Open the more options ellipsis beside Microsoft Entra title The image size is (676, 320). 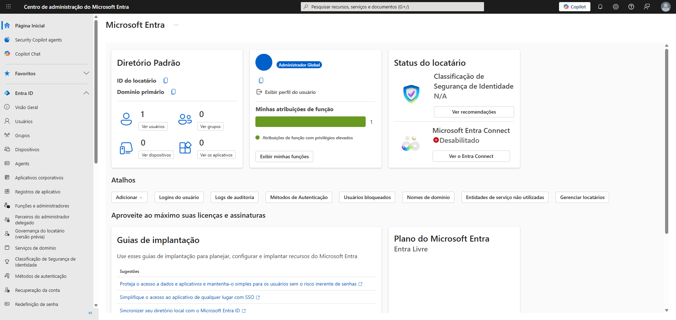tap(176, 25)
